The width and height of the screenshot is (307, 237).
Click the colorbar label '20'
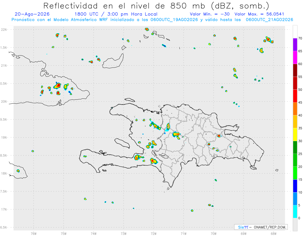[x=300, y=167]
